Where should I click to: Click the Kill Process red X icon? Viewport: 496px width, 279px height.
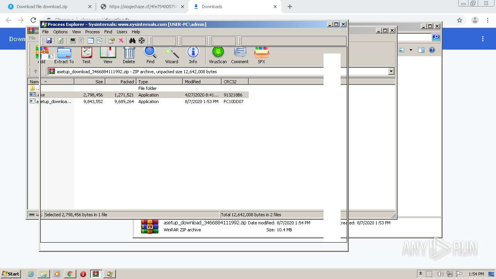pyautogui.click(x=121, y=40)
